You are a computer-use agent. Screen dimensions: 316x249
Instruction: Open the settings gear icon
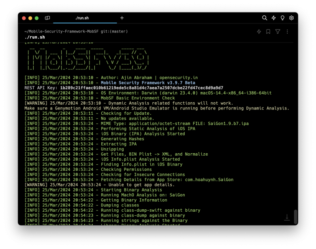[x=291, y=18]
